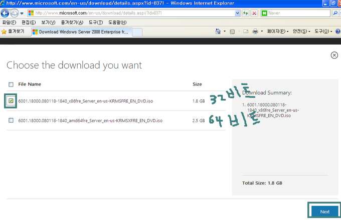
Task: Click the Microsoft favicon in address bar
Action: [x=31, y=13]
